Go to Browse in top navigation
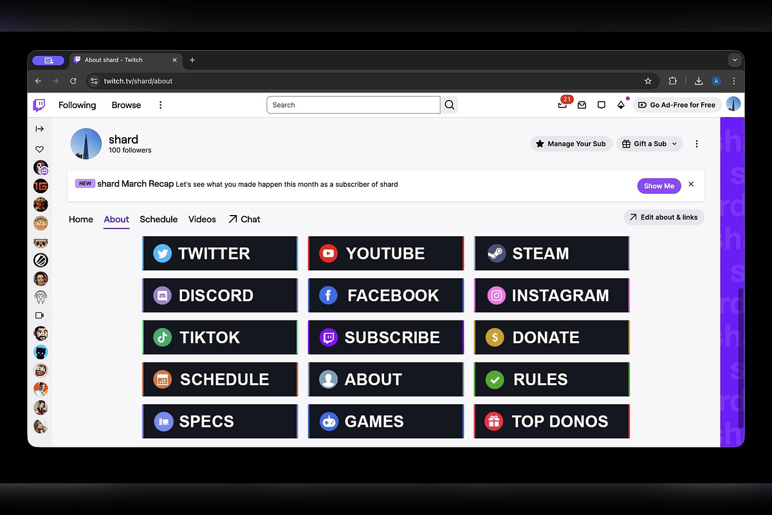This screenshot has width=772, height=515. pyautogui.click(x=126, y=105)
